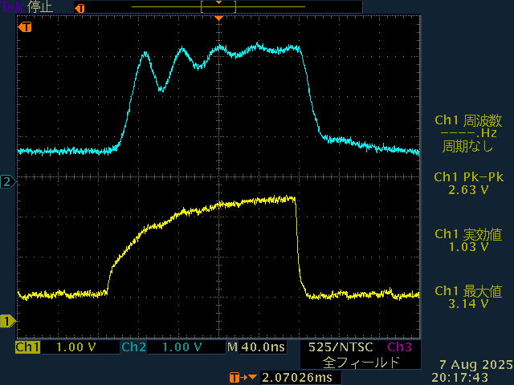Click the T marker in record overview bar

[80, 8]
